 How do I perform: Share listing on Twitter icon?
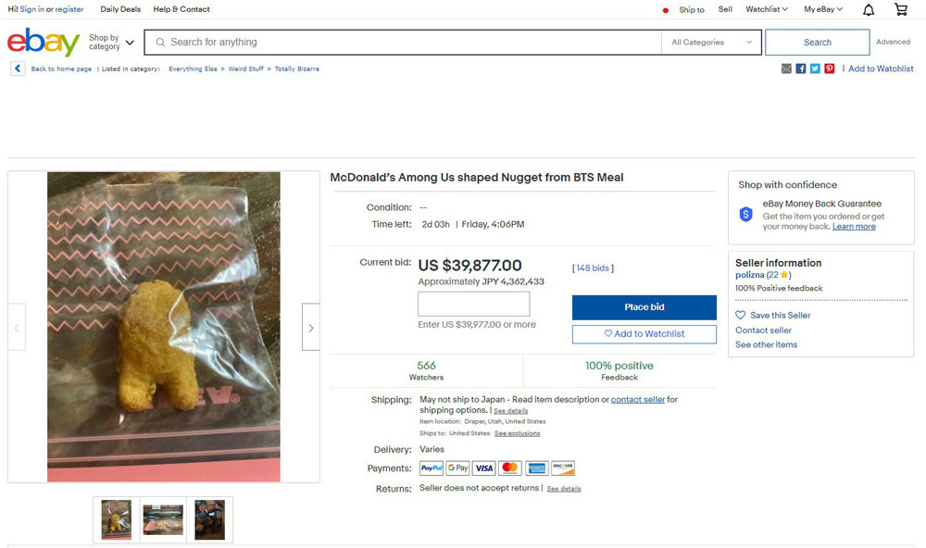(815, 68)
